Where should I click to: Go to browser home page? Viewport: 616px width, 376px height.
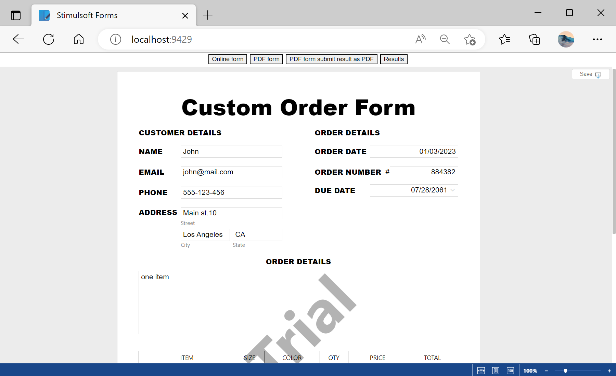pos(78,39)
